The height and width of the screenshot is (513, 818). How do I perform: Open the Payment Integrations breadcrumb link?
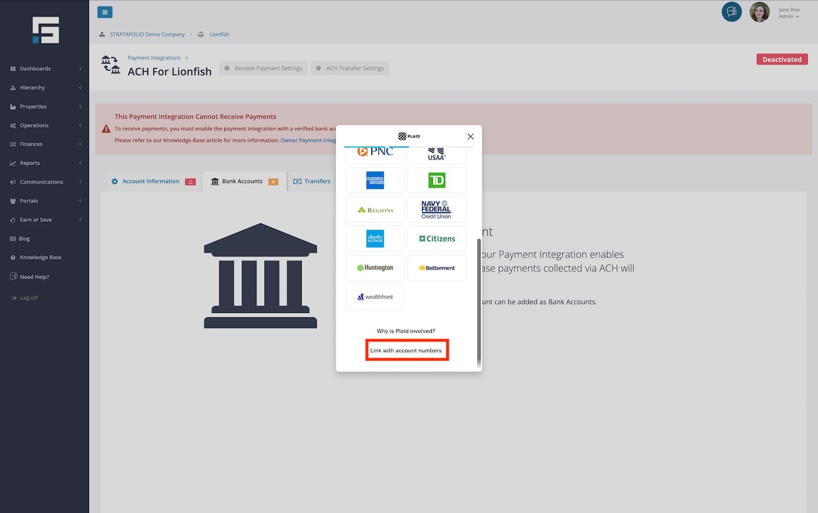pos(154,58)
